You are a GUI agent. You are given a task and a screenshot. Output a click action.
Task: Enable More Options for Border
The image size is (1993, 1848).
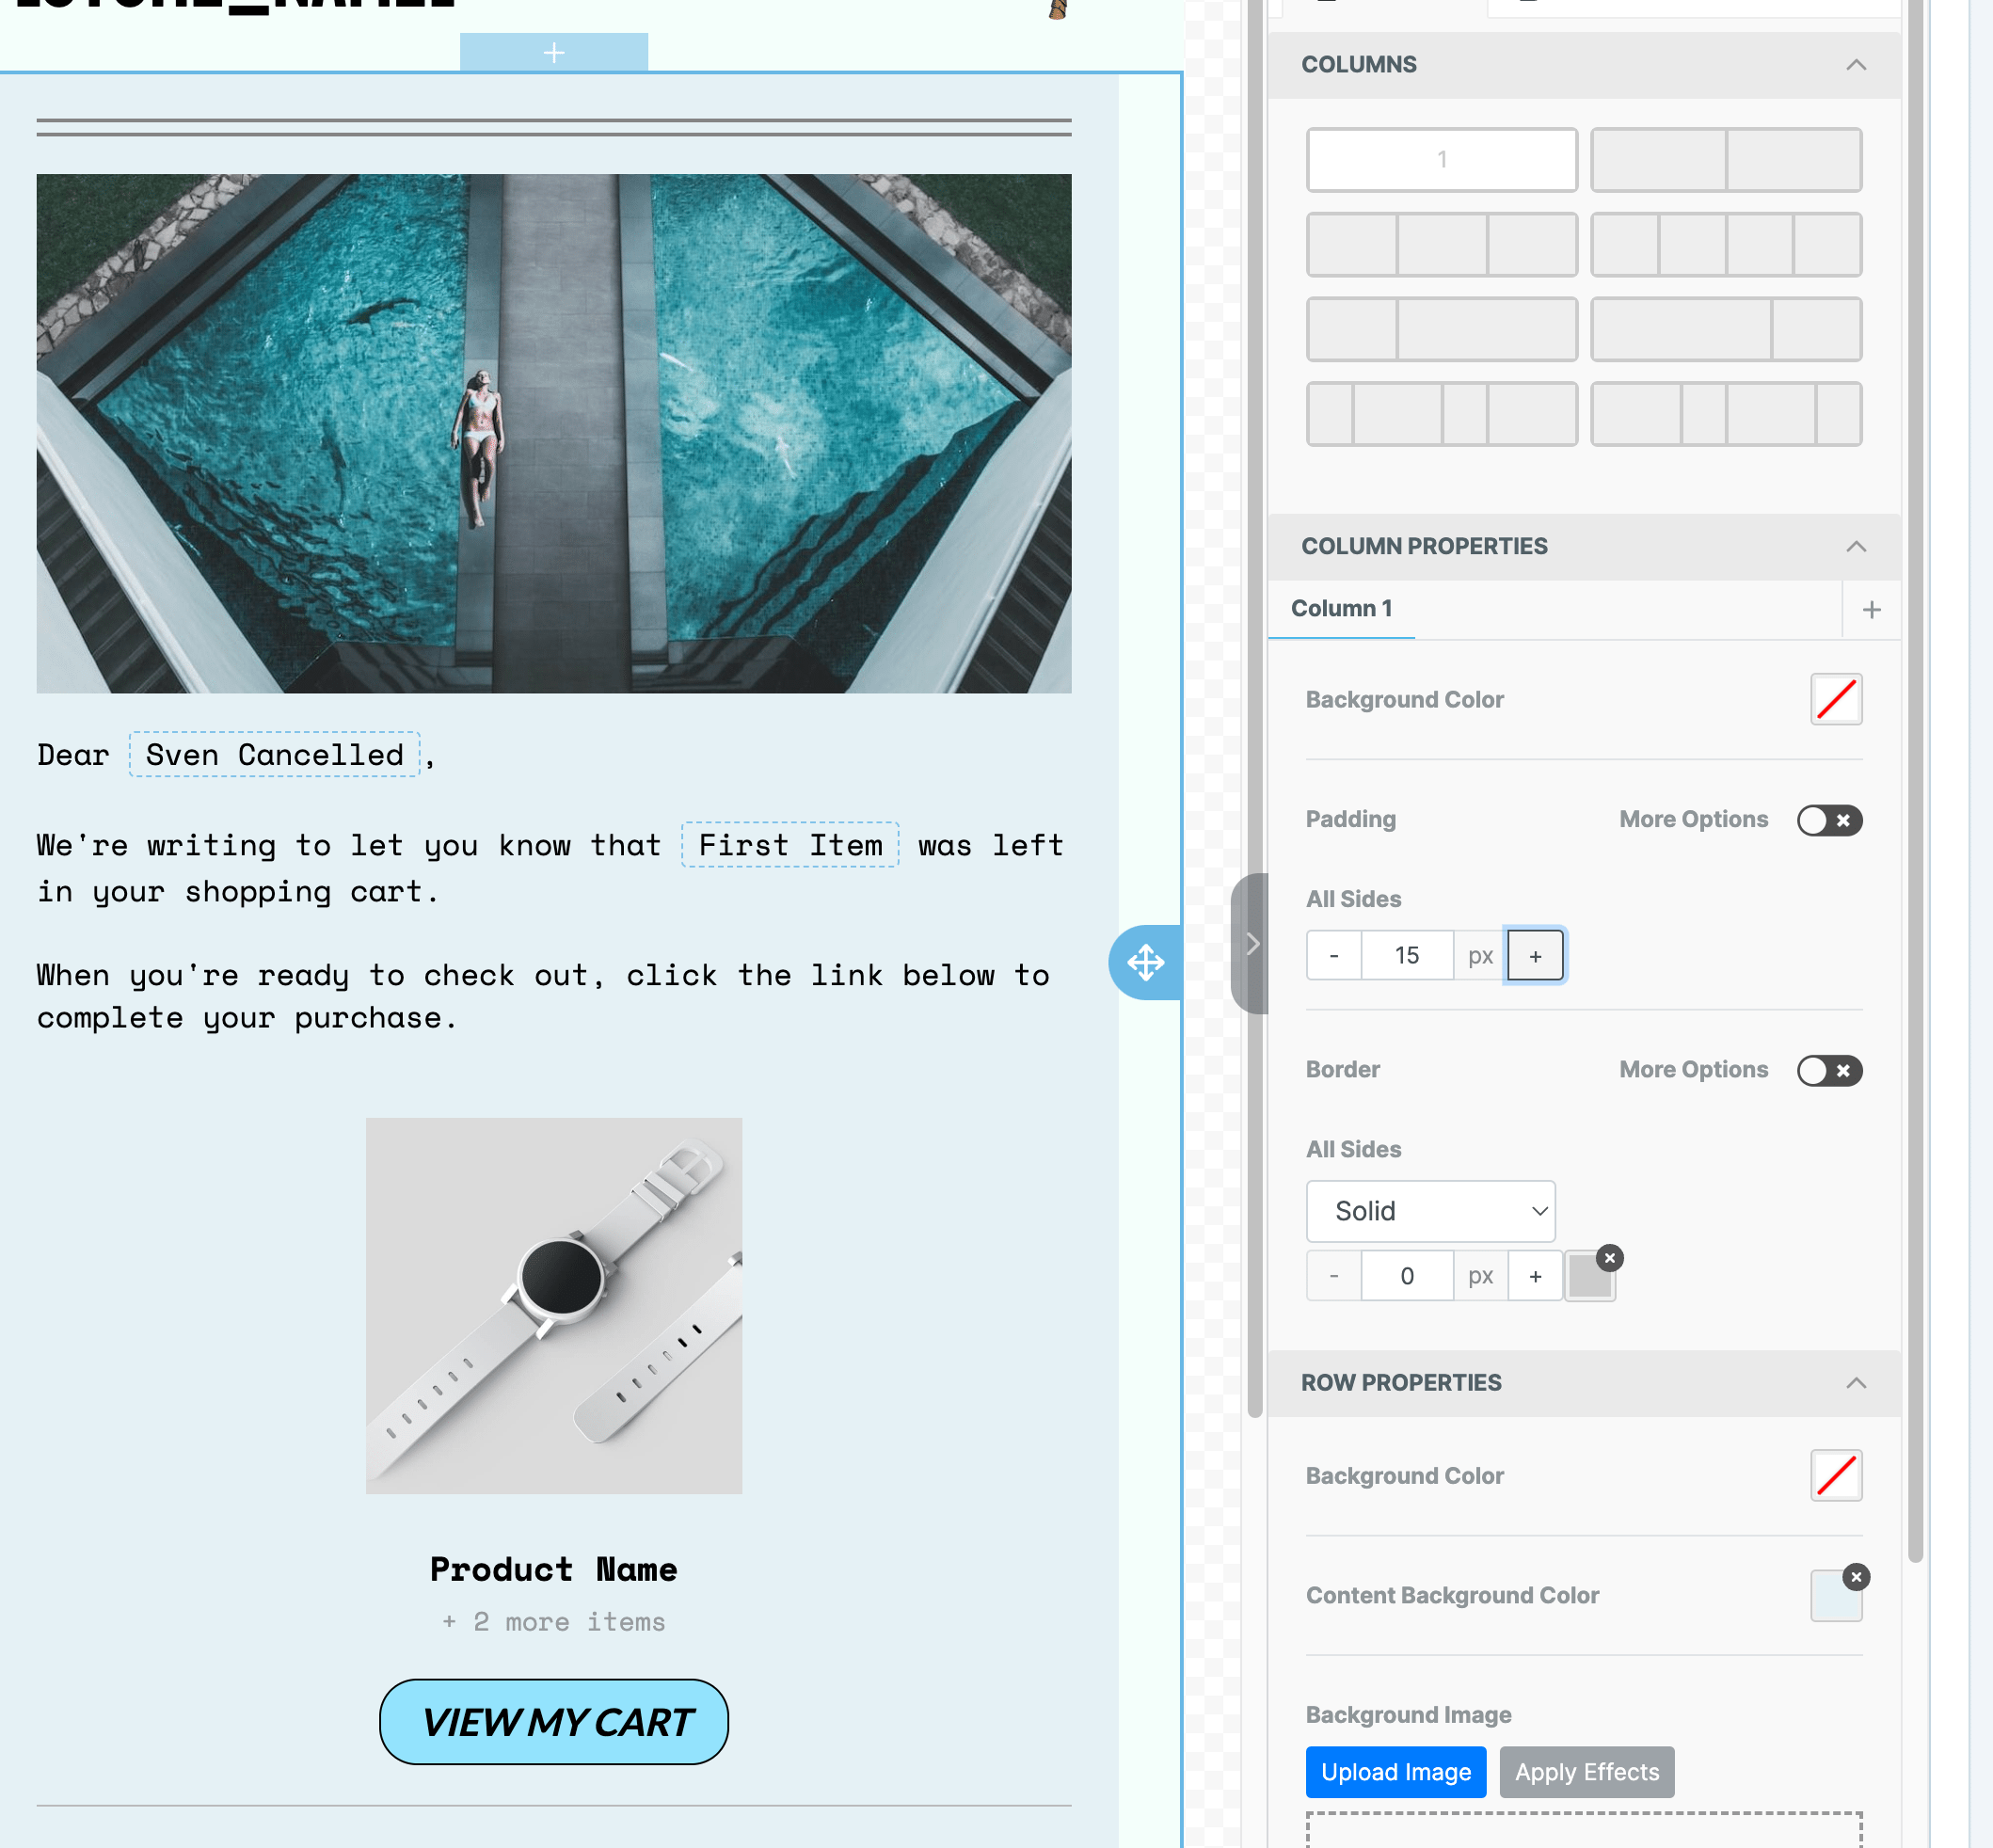[1828, 1070]
